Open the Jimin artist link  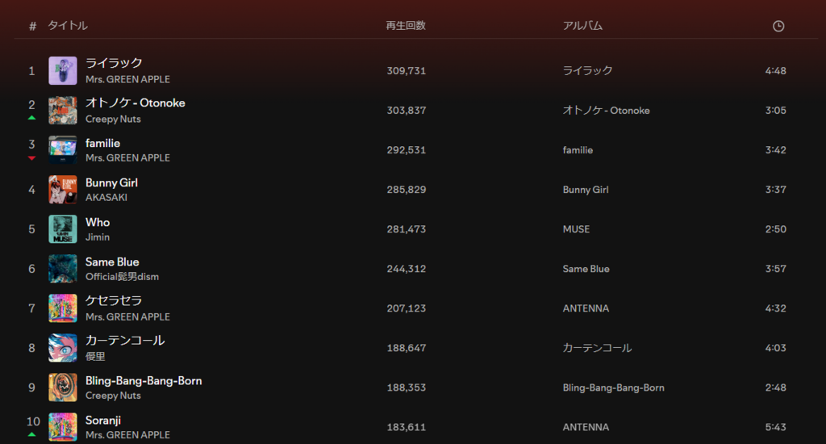coord(98,237)
